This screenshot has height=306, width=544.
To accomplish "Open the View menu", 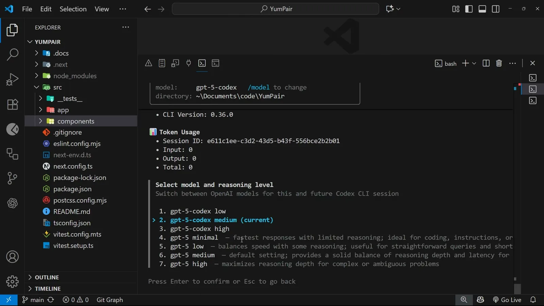I will [102, 9].
